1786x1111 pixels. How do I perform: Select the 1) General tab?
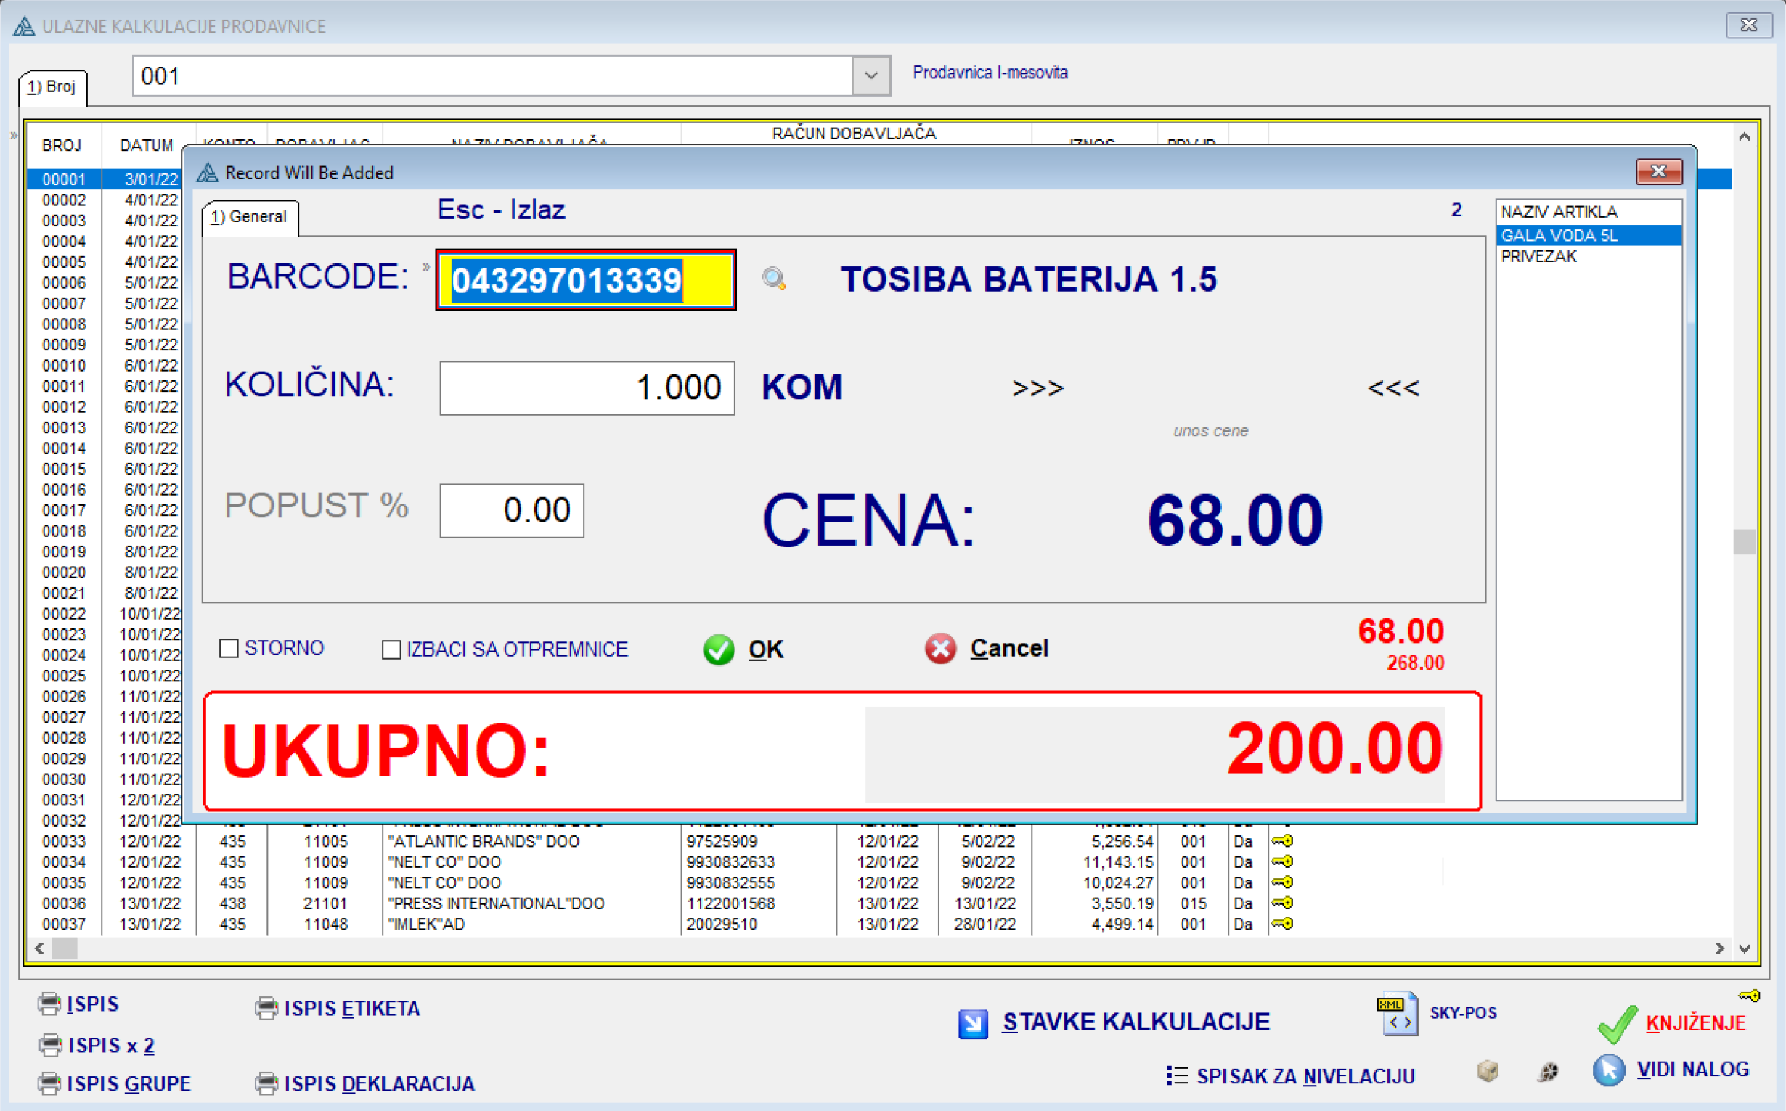[249, 217]
